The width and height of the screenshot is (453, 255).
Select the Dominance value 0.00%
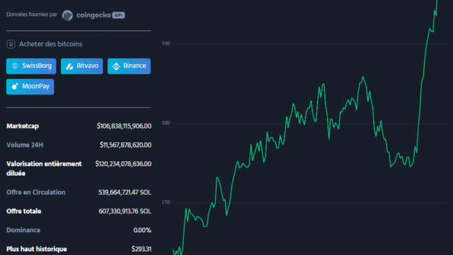tap(142, 230)
